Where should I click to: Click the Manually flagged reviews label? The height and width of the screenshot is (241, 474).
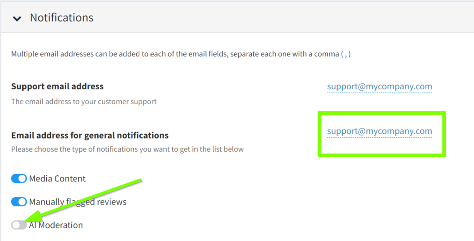pos(78,202)
